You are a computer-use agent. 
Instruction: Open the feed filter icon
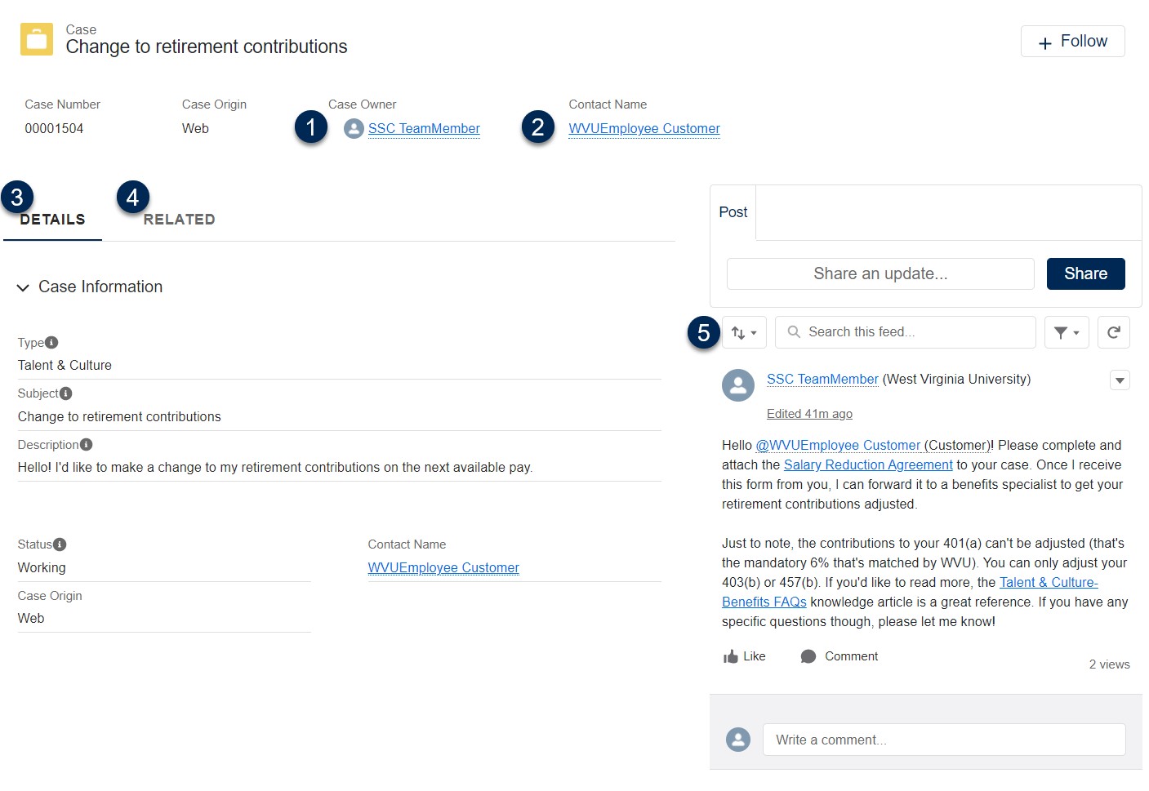click(1062, 331)
